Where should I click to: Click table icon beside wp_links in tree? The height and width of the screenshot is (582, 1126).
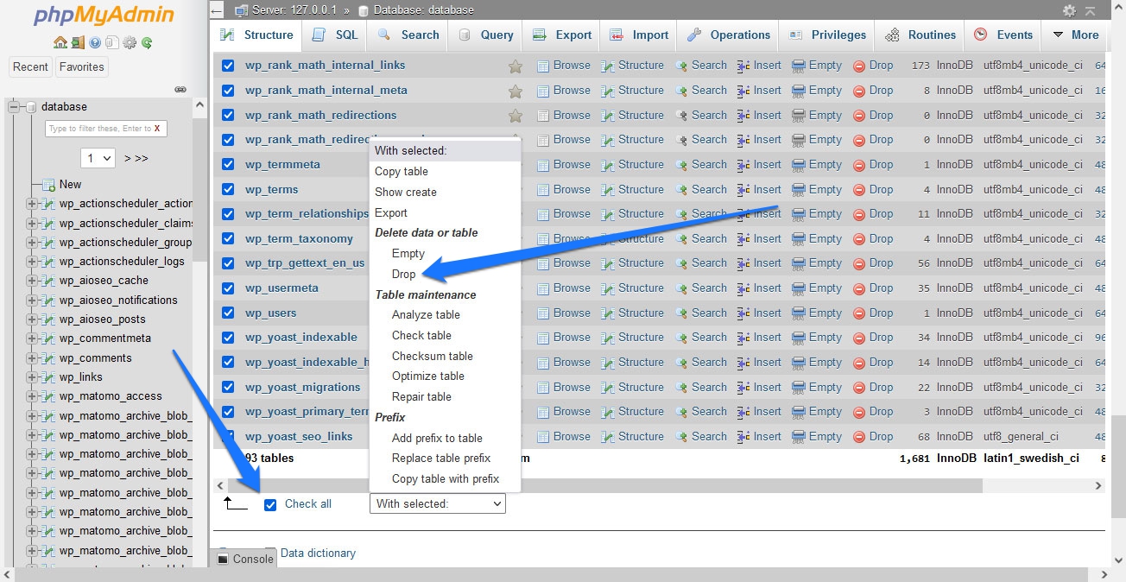point(49,377)
